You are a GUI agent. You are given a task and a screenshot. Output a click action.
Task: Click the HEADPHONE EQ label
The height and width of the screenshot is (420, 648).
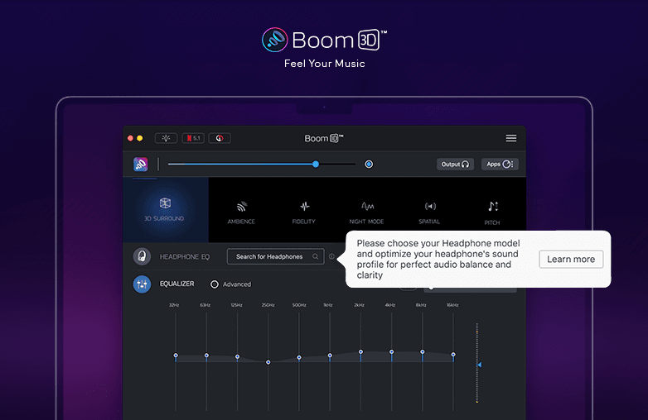[185, 257]
